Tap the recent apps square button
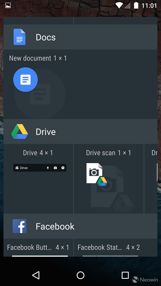 125,275
